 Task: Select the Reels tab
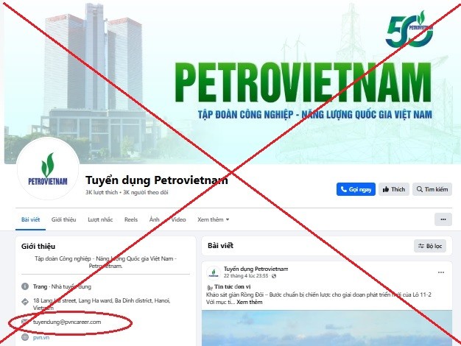click(x=131, y=219)
